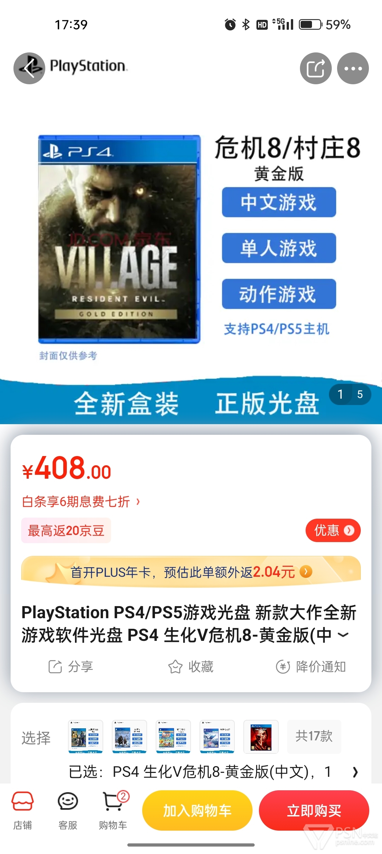Tap the 降价通知 price-drop alert
Image resolution: width=382 pixels, height=854 pixels.
point(311,667)
